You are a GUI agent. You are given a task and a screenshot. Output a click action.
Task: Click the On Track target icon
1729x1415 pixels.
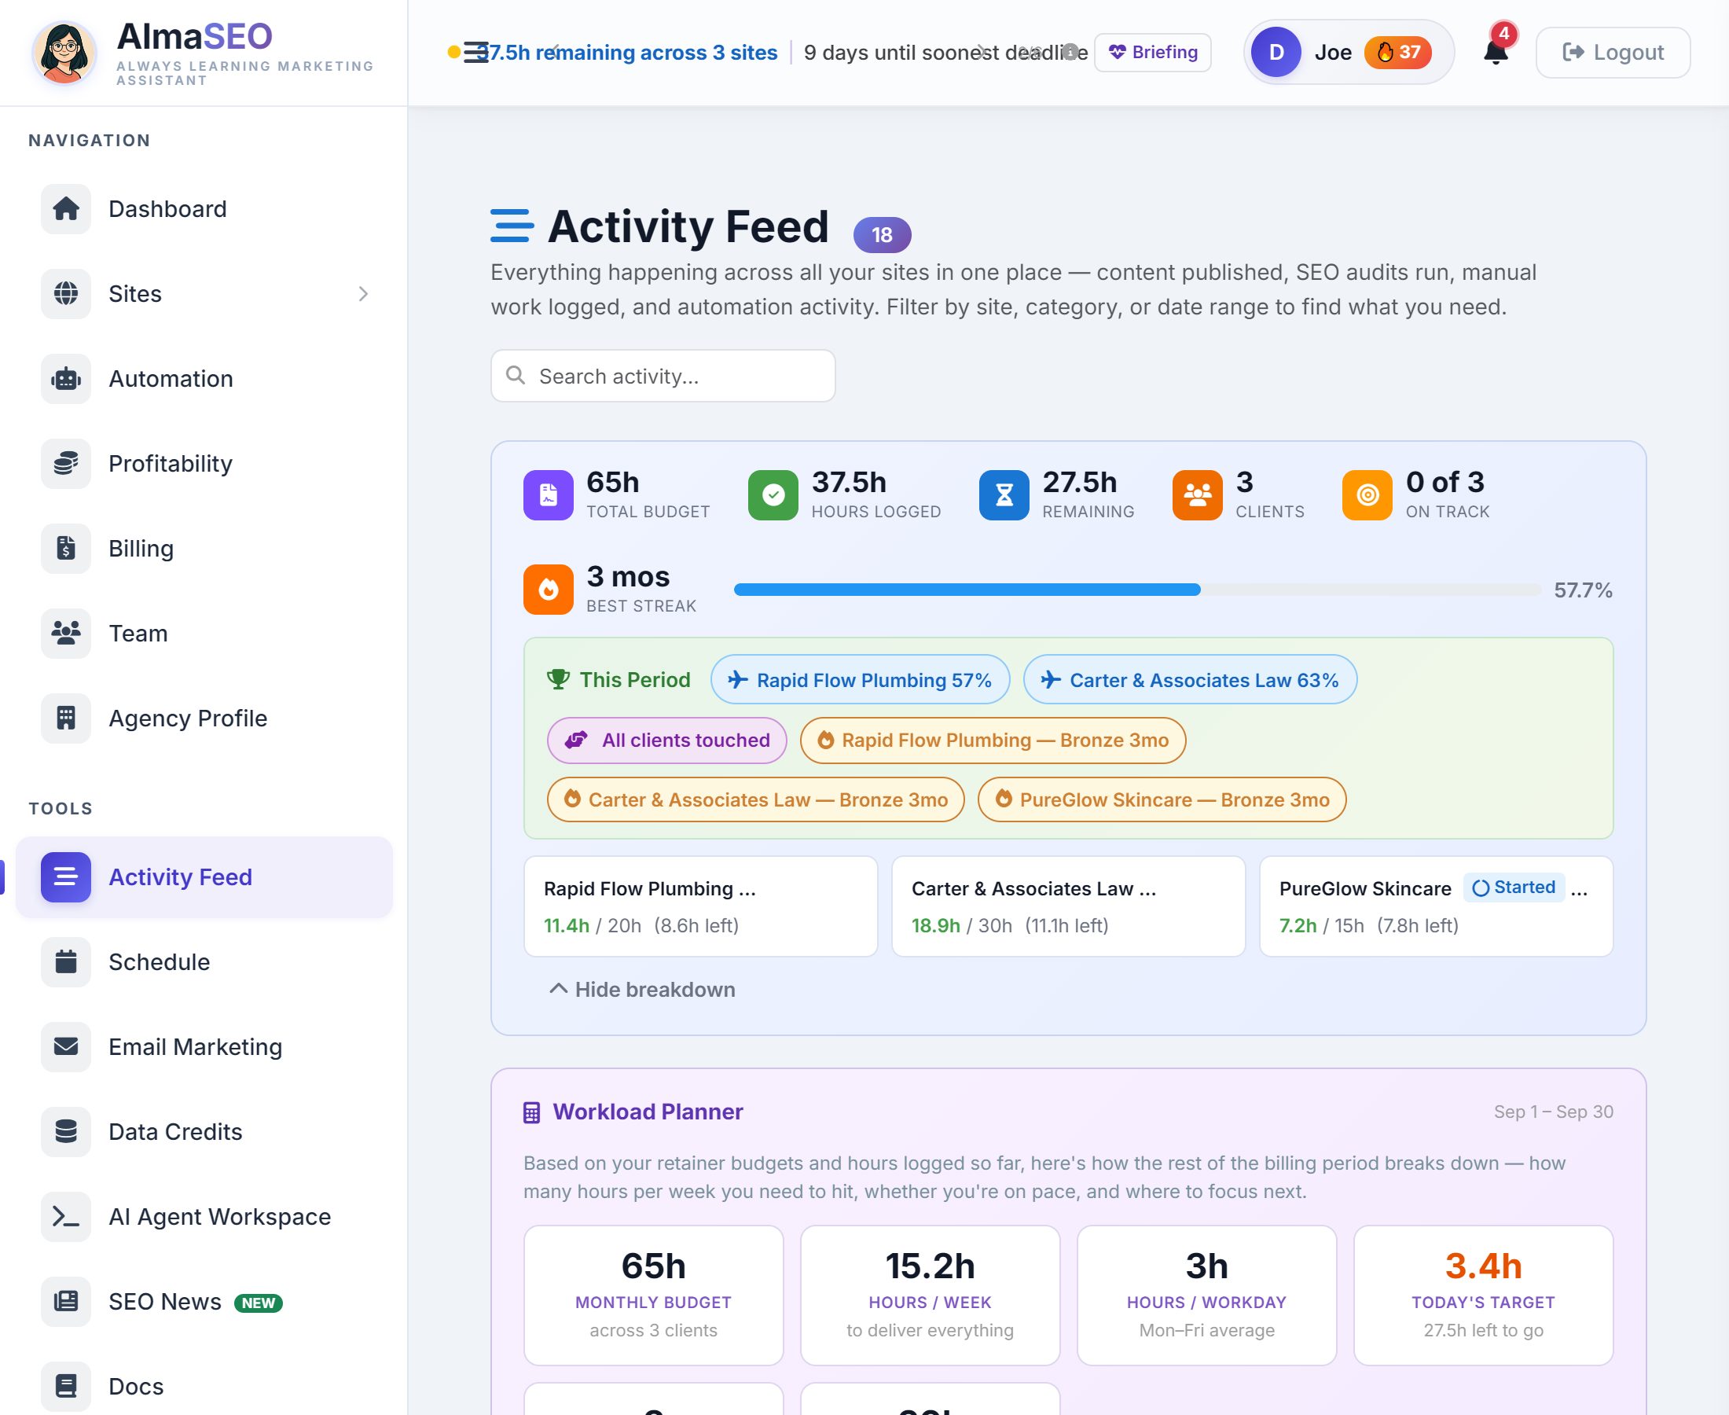coord(1368,494)
